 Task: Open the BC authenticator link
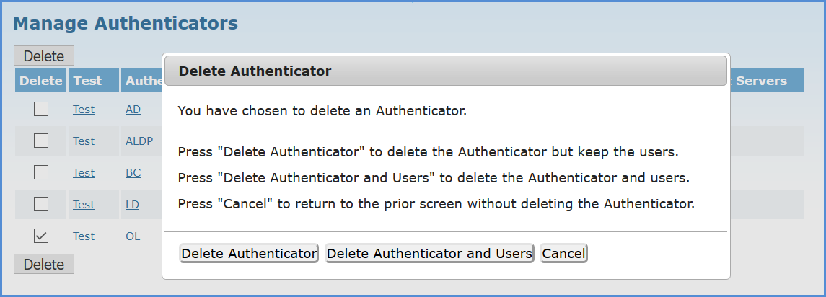tap(133, 173)
